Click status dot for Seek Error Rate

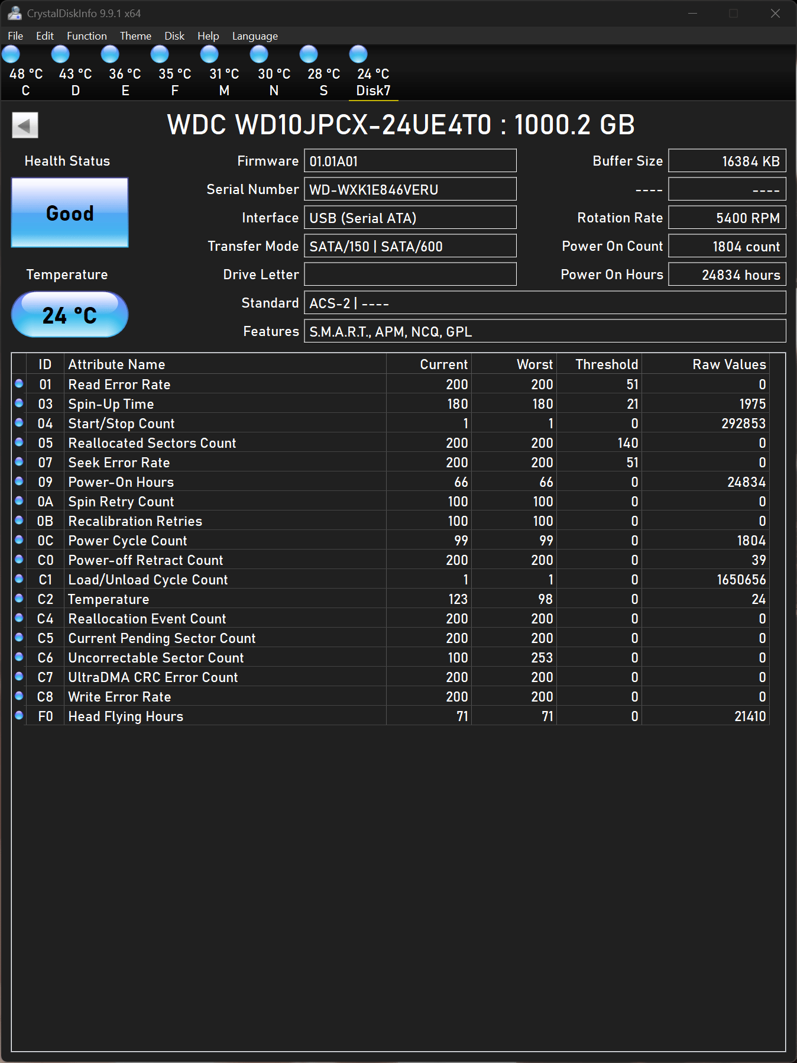(19, 462)
